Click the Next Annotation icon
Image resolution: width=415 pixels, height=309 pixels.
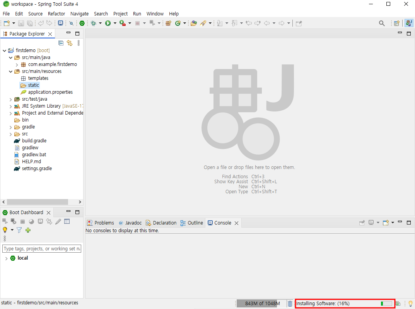(220, 23)
